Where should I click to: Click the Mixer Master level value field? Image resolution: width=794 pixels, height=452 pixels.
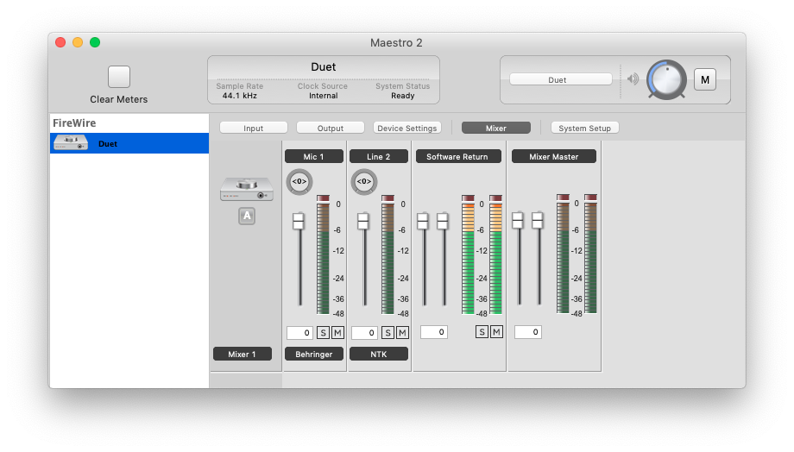(528, 332)
